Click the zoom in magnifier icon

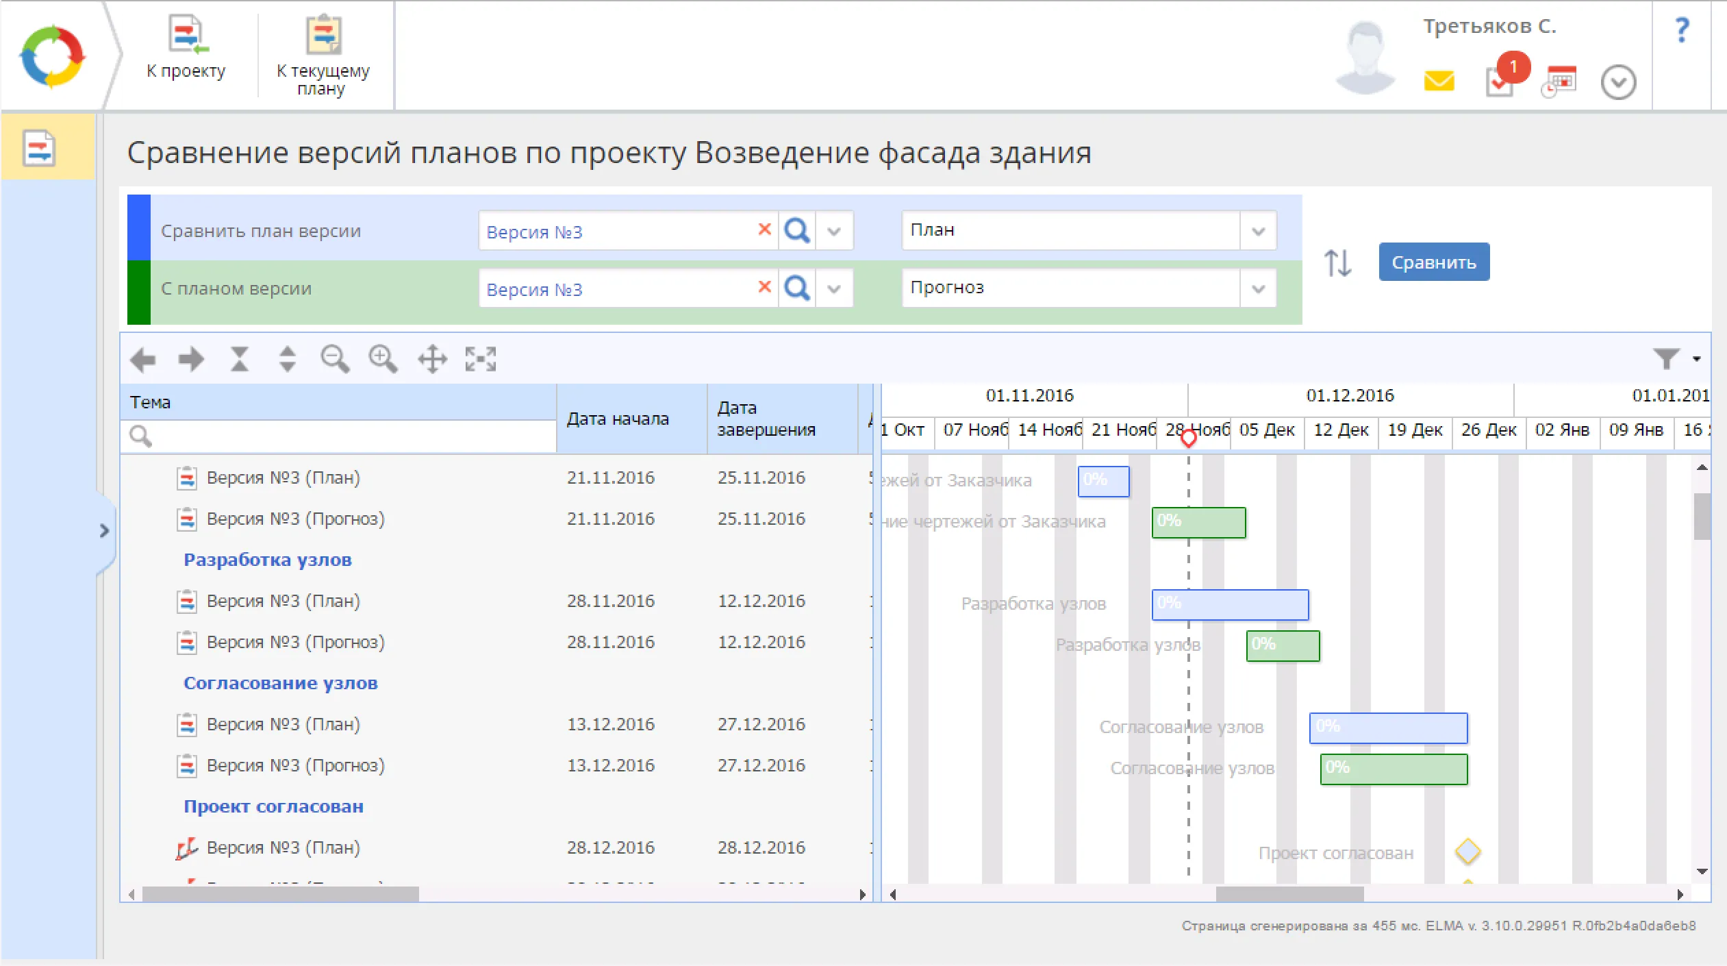383,358
